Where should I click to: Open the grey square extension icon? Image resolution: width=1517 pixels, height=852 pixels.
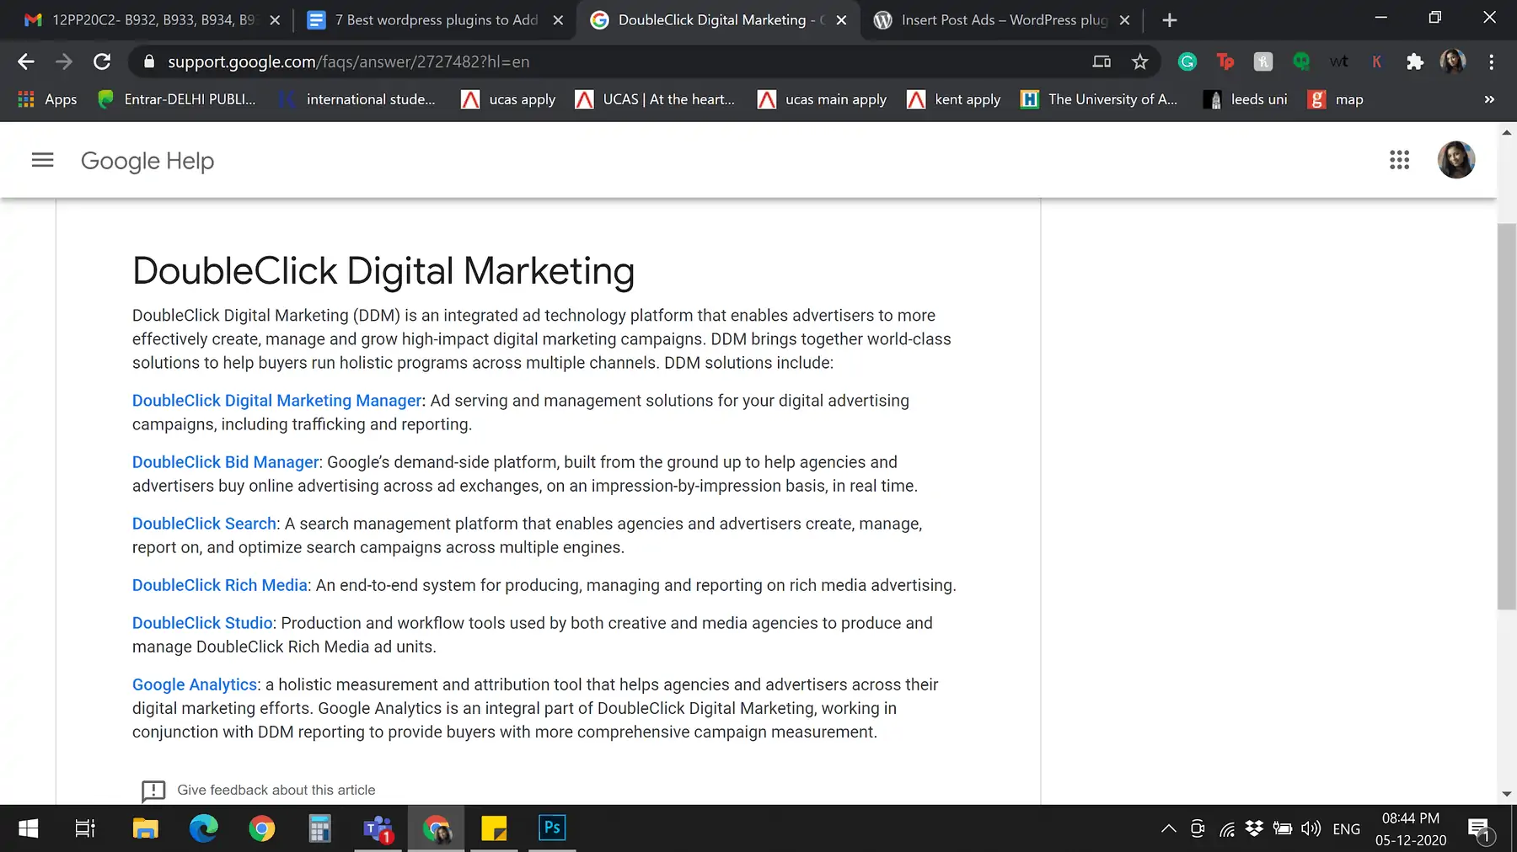[x=1262, y=61]
